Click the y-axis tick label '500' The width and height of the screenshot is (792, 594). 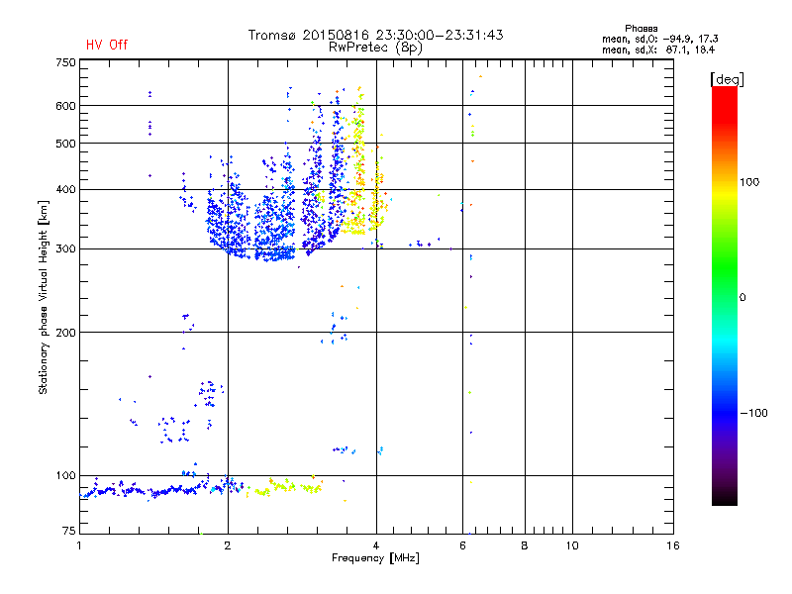pyautogui.click(x=65, y=144)
